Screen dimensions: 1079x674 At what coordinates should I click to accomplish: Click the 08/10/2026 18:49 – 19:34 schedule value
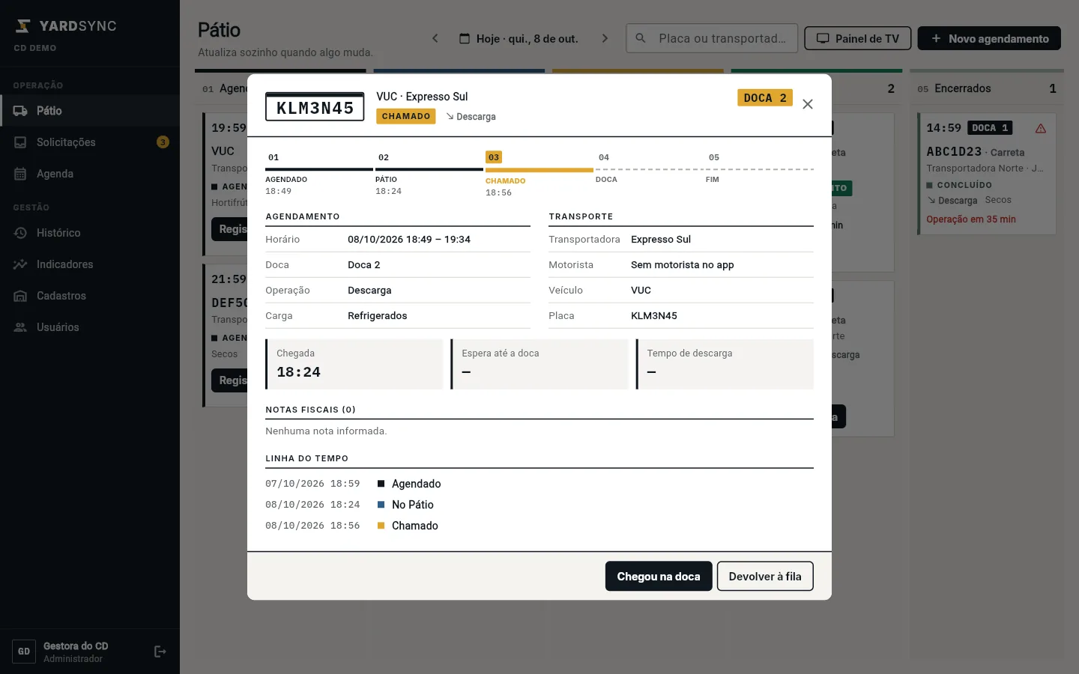tap(409, 240)
